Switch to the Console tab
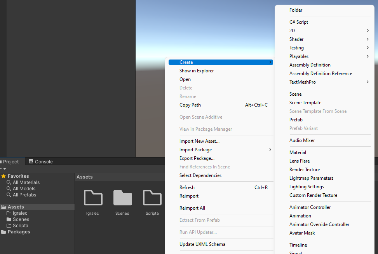 point(41,161)
